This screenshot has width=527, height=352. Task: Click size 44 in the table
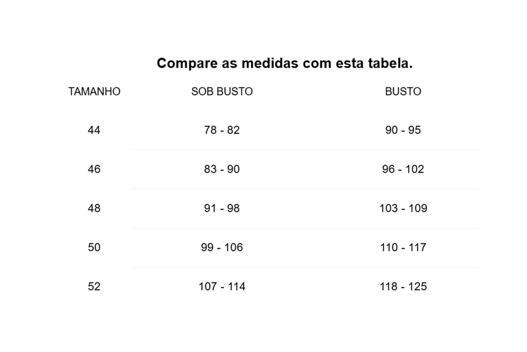coord(94,130)
